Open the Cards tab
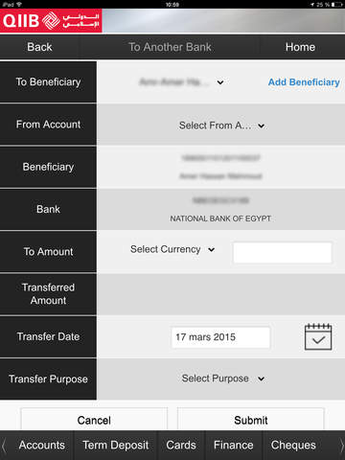 click(x=181, y=446)
